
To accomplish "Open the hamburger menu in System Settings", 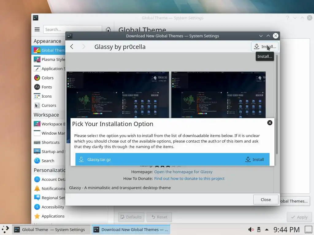I will [37, 29].
